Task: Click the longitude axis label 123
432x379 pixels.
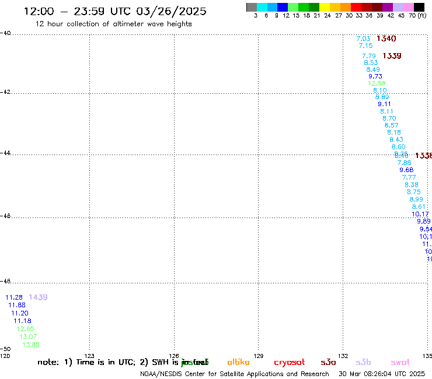Action: (89, 356)
